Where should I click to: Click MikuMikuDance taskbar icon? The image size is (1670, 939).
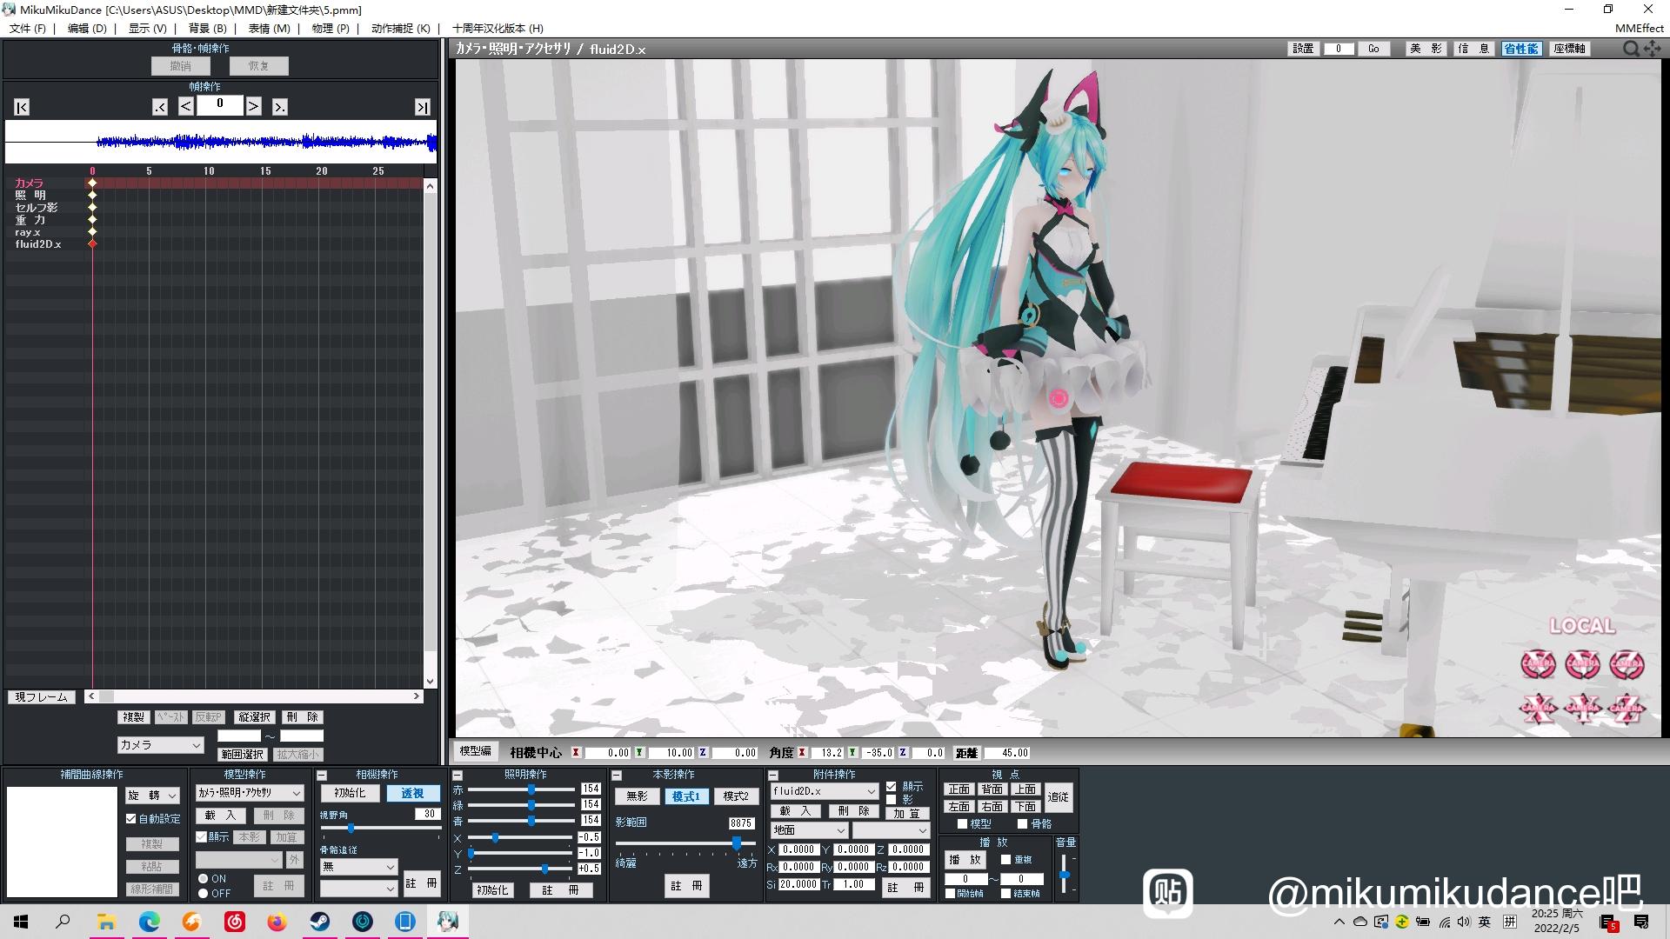[448, 922]
